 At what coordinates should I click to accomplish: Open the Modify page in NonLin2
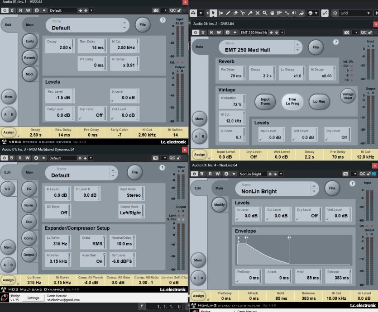coord(220,205)
